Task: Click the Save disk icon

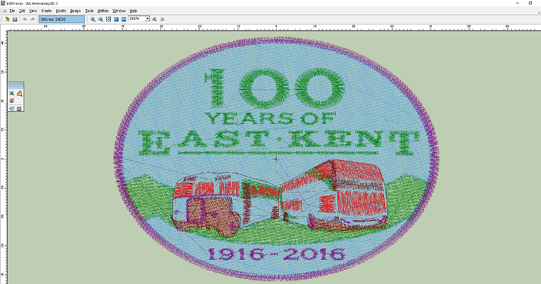Action: [15, 19]
